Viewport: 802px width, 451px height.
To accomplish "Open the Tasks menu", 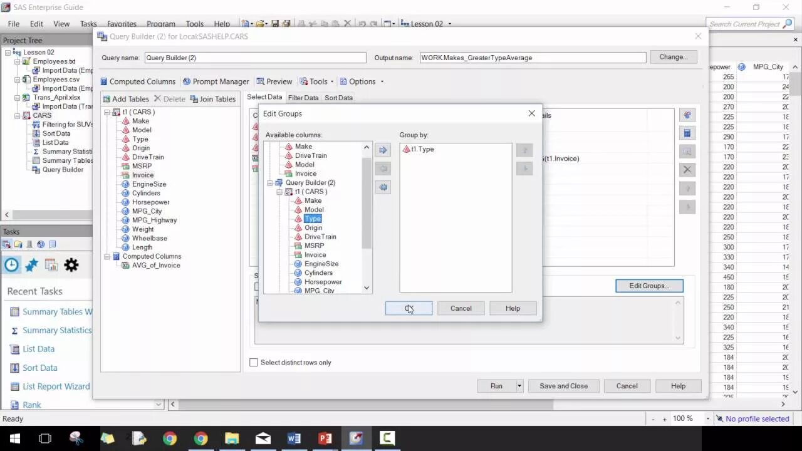I will [x=88, y=24].
